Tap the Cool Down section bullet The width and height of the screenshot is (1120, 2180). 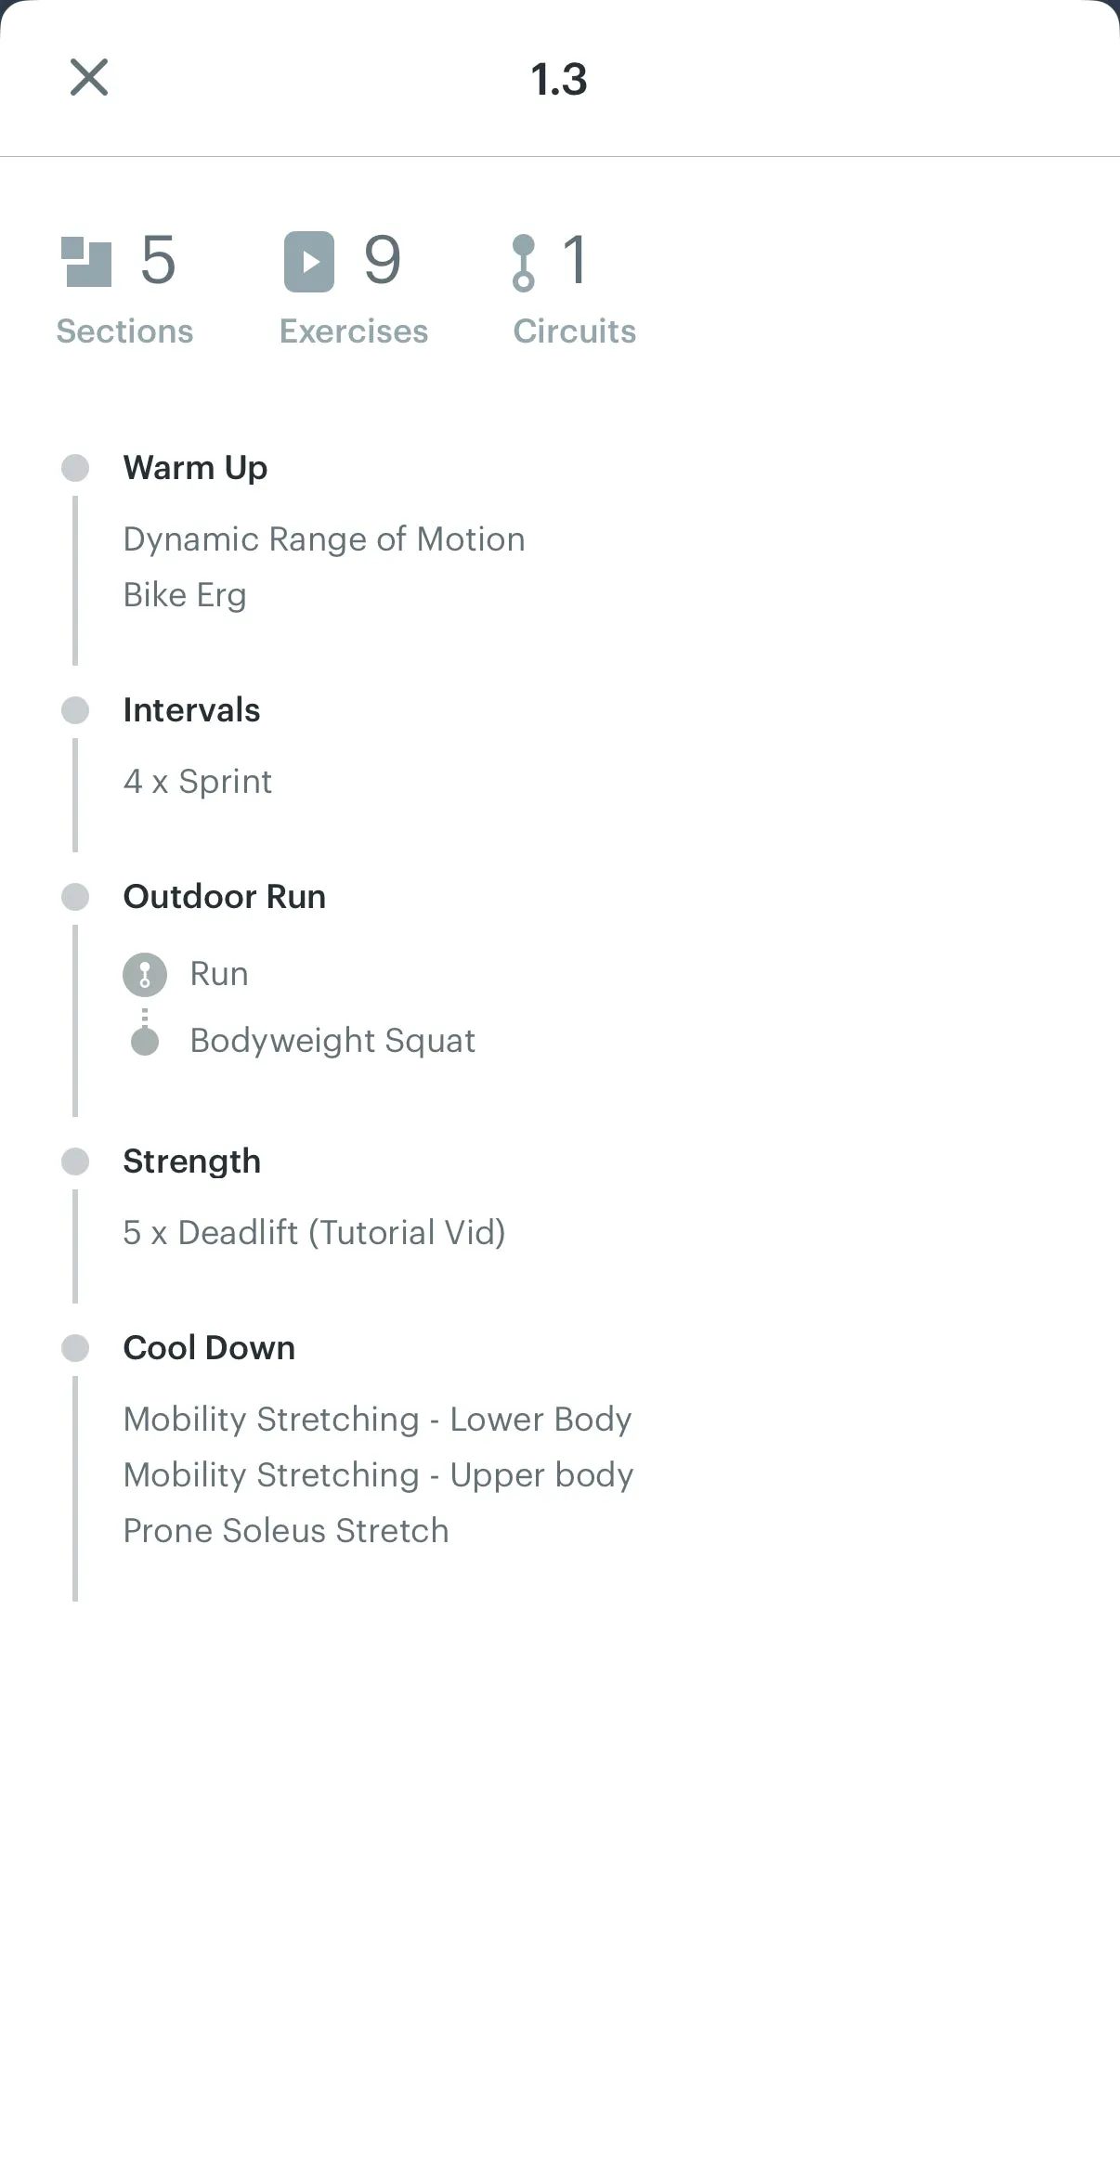pyautogui.click(x=75, y=1348)
